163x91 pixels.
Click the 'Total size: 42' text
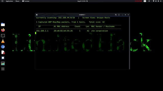click(97, 22)
